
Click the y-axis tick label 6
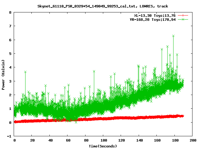[10, 40]
